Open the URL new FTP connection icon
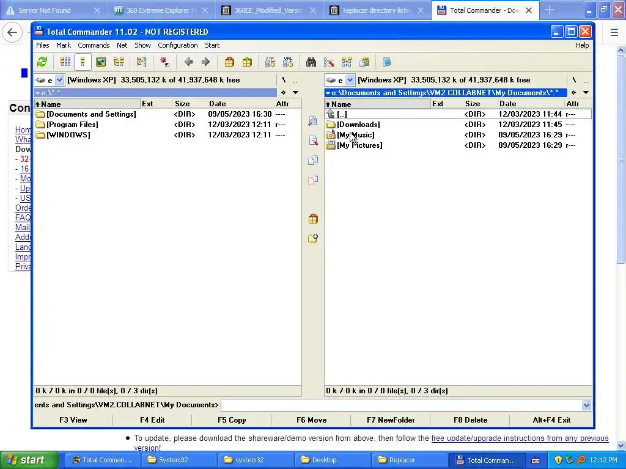626x469 pixels. (x=288, y=62)
